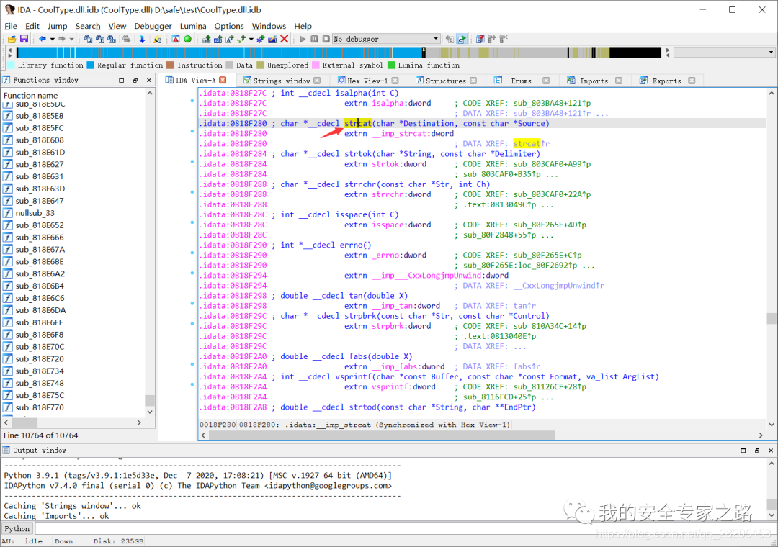The height and width of the screenshot is (547, 778).
Task: Click the pause process toolbar button
Action: coord(315,39)
